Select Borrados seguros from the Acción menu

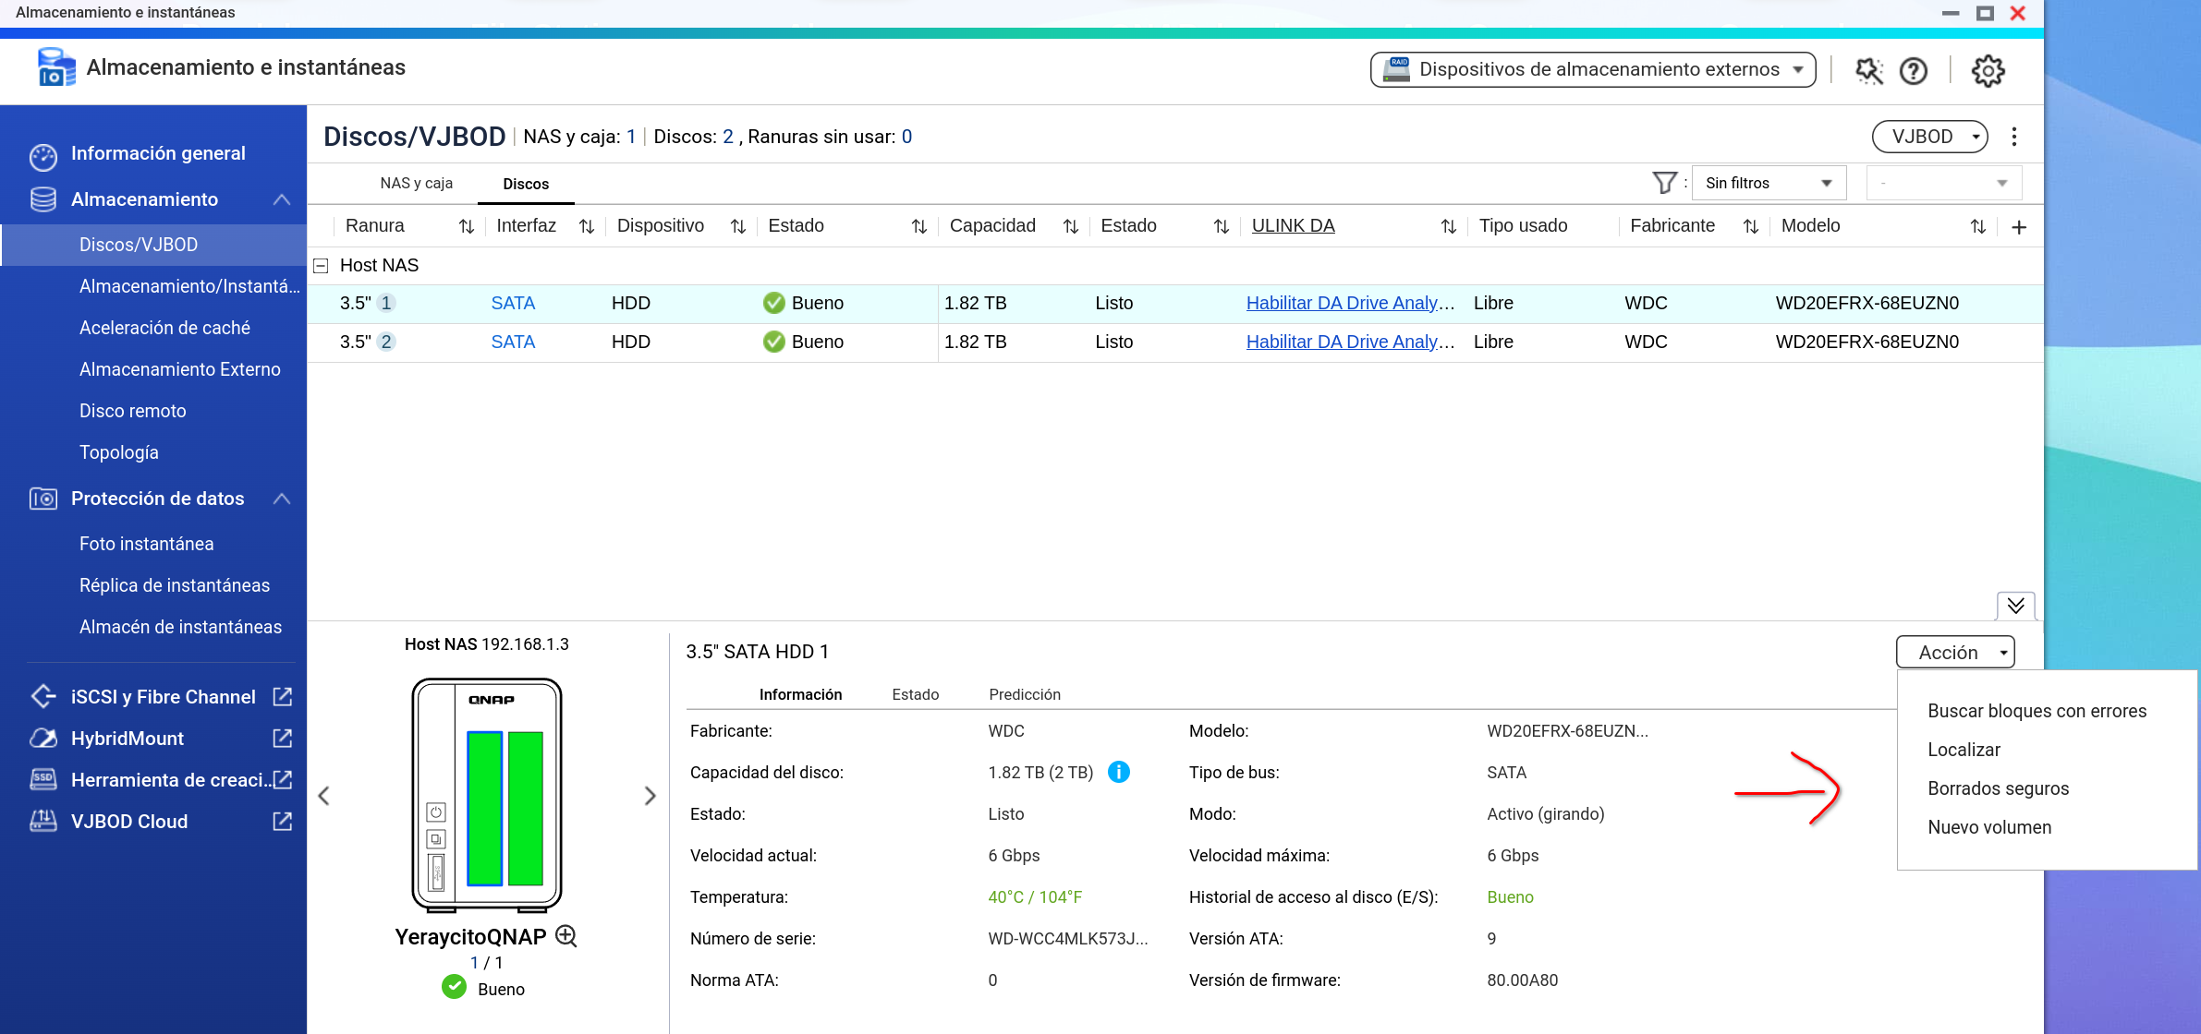pos(1998,788)
